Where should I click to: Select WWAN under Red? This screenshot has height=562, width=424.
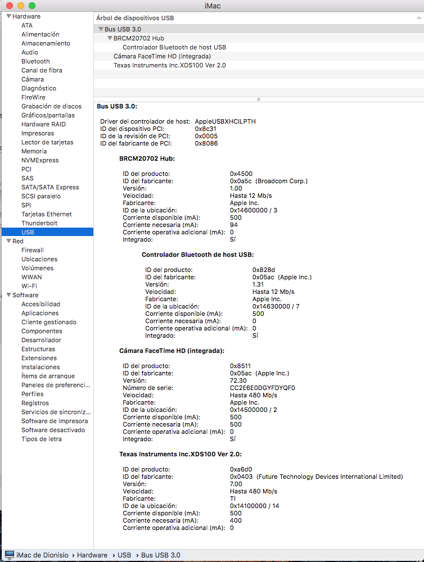tap(31, 277)
